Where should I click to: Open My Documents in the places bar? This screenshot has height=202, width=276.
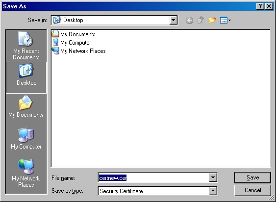26,106
